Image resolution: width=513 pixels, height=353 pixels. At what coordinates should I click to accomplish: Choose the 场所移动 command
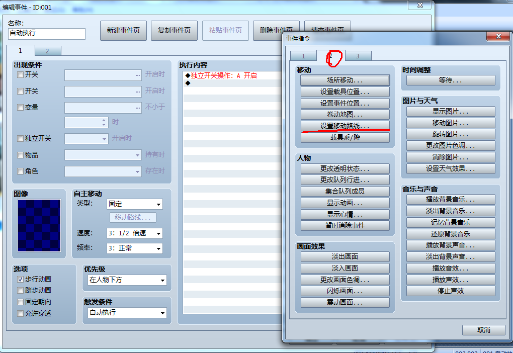[345, 80]
